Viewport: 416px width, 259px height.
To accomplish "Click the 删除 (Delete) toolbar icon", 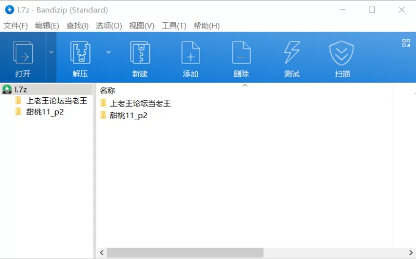I will pyautogui.click(x=241, y=53).
